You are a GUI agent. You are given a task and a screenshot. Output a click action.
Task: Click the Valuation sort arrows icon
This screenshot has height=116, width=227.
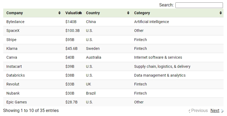tap(80, 13)
